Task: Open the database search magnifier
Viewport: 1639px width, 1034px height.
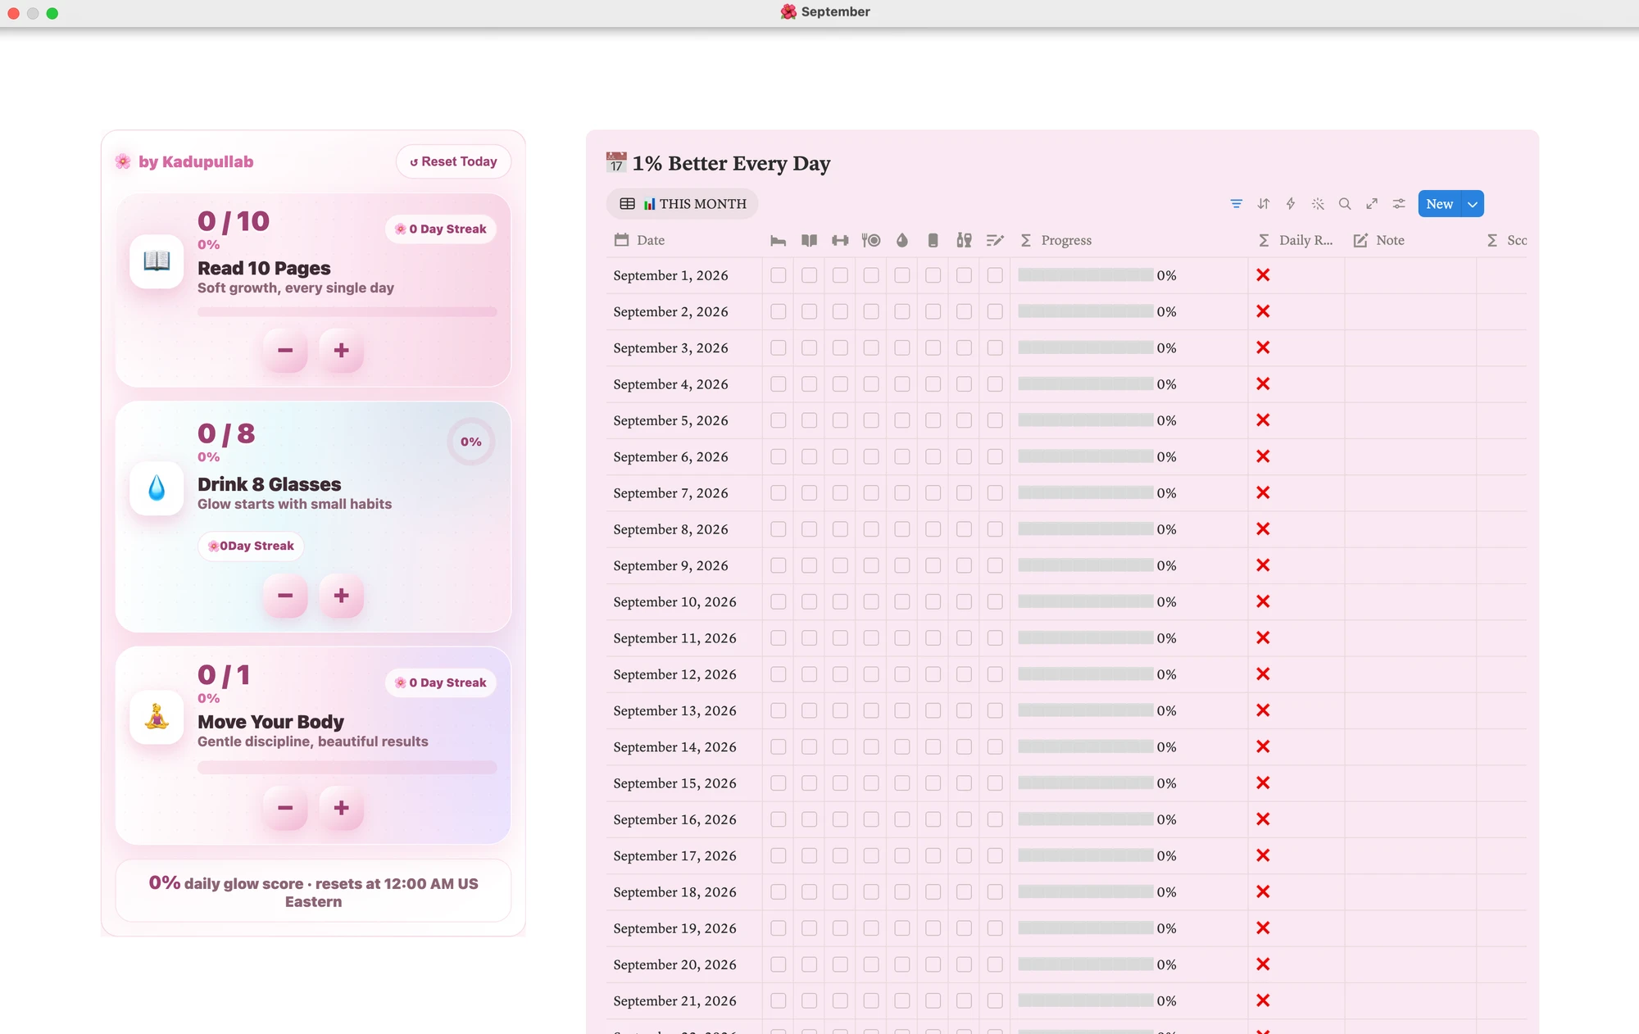Action: point(1344,204)
